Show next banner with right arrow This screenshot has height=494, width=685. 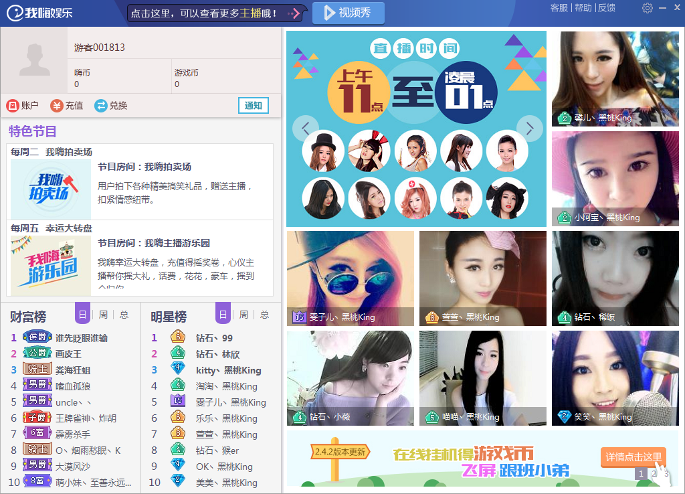(530, 128)
